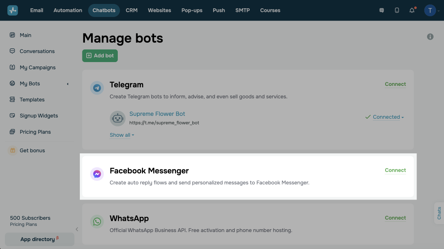
Task: Click the Supreme Flower Bot avatar
Action: [x=117, y=118]
